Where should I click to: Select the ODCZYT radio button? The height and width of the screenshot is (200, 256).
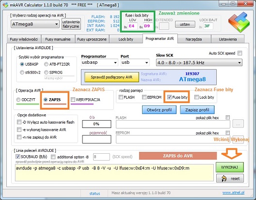(x=18, y=100)
